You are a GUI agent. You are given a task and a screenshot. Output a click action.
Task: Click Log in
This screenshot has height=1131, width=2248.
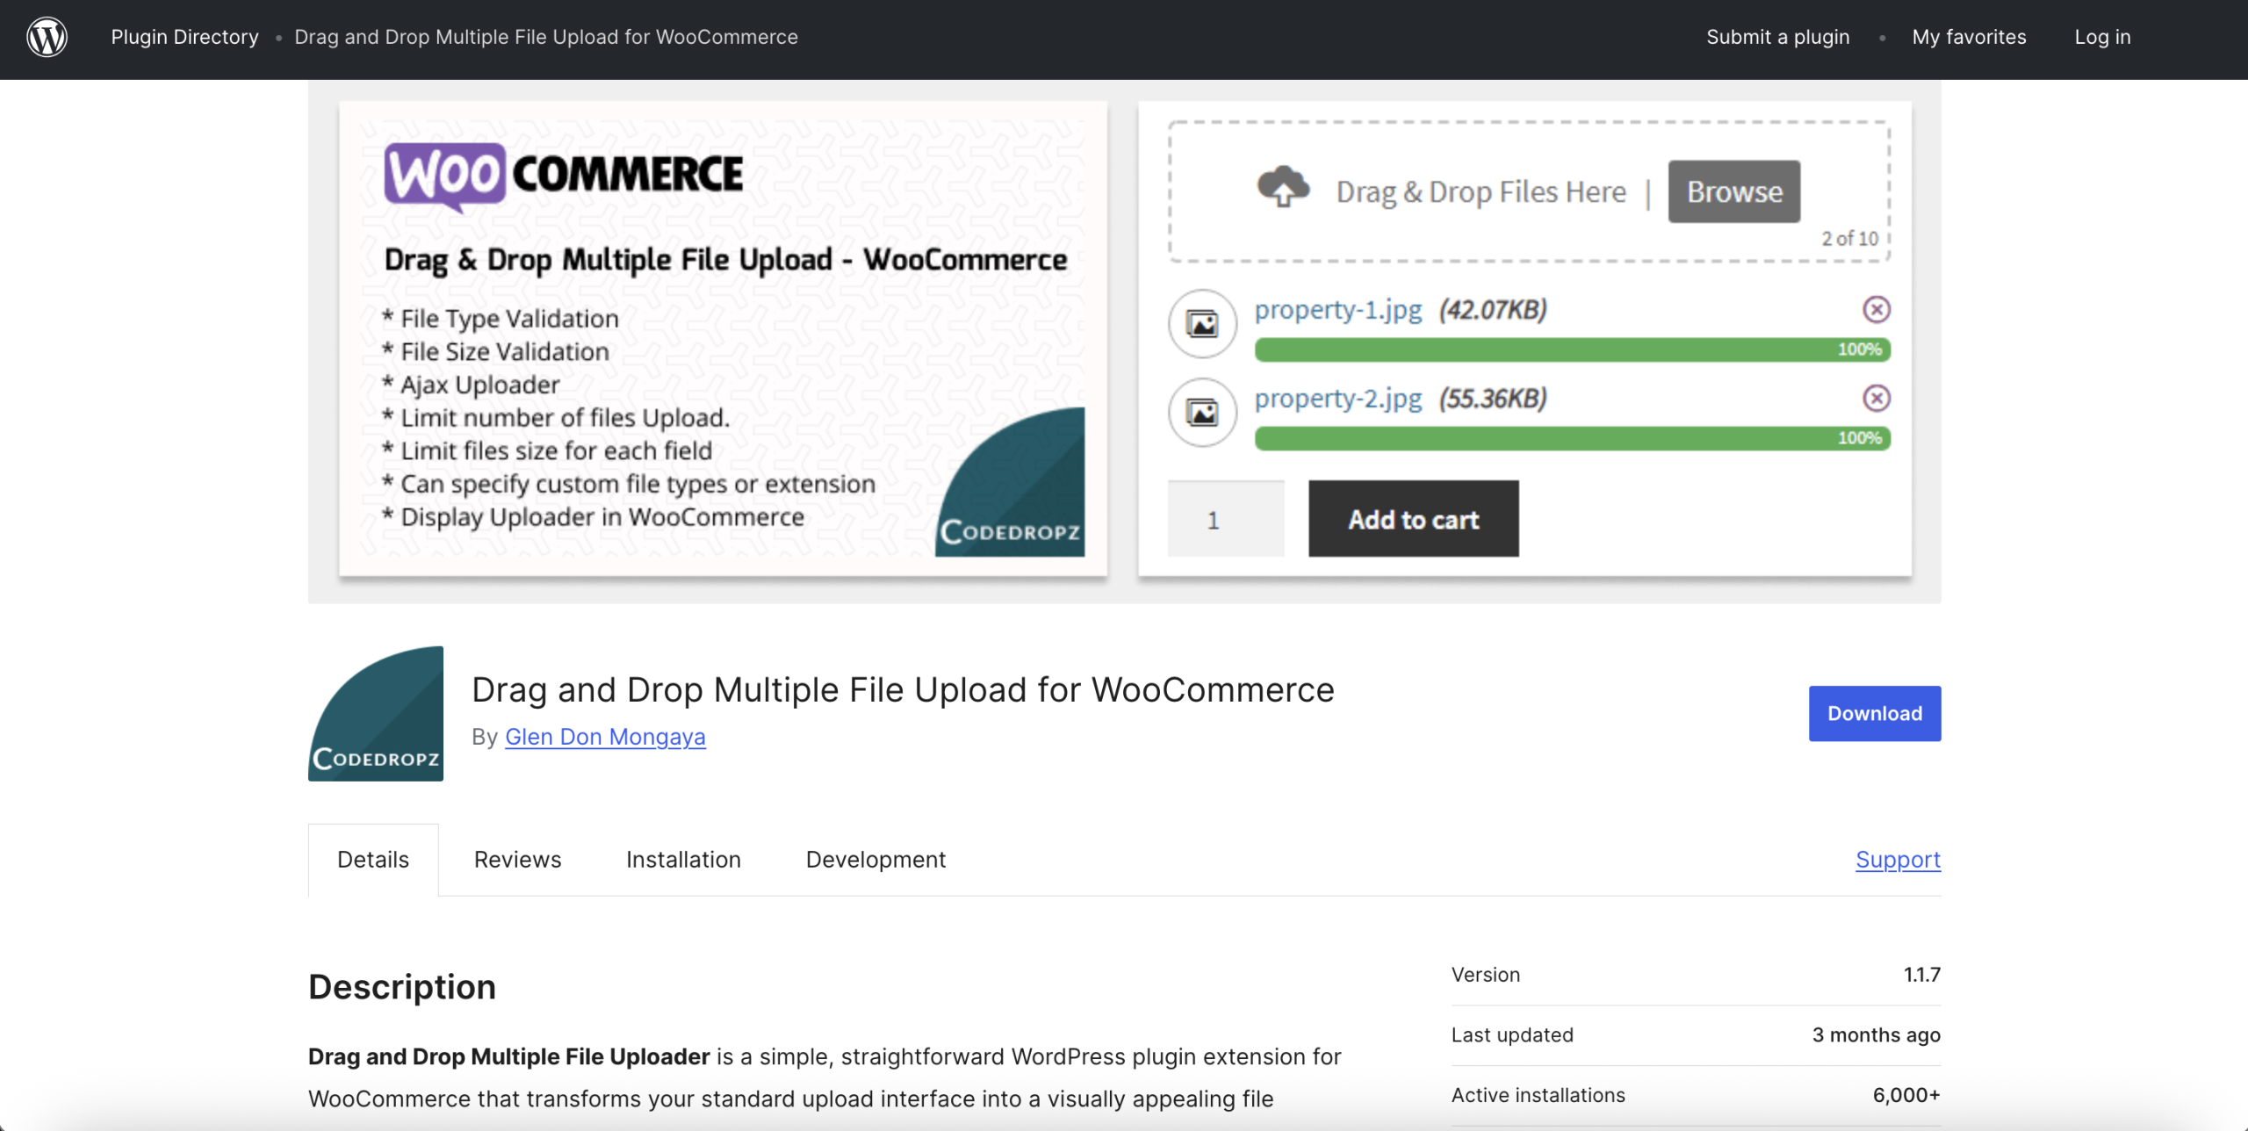pos(2102,37)
